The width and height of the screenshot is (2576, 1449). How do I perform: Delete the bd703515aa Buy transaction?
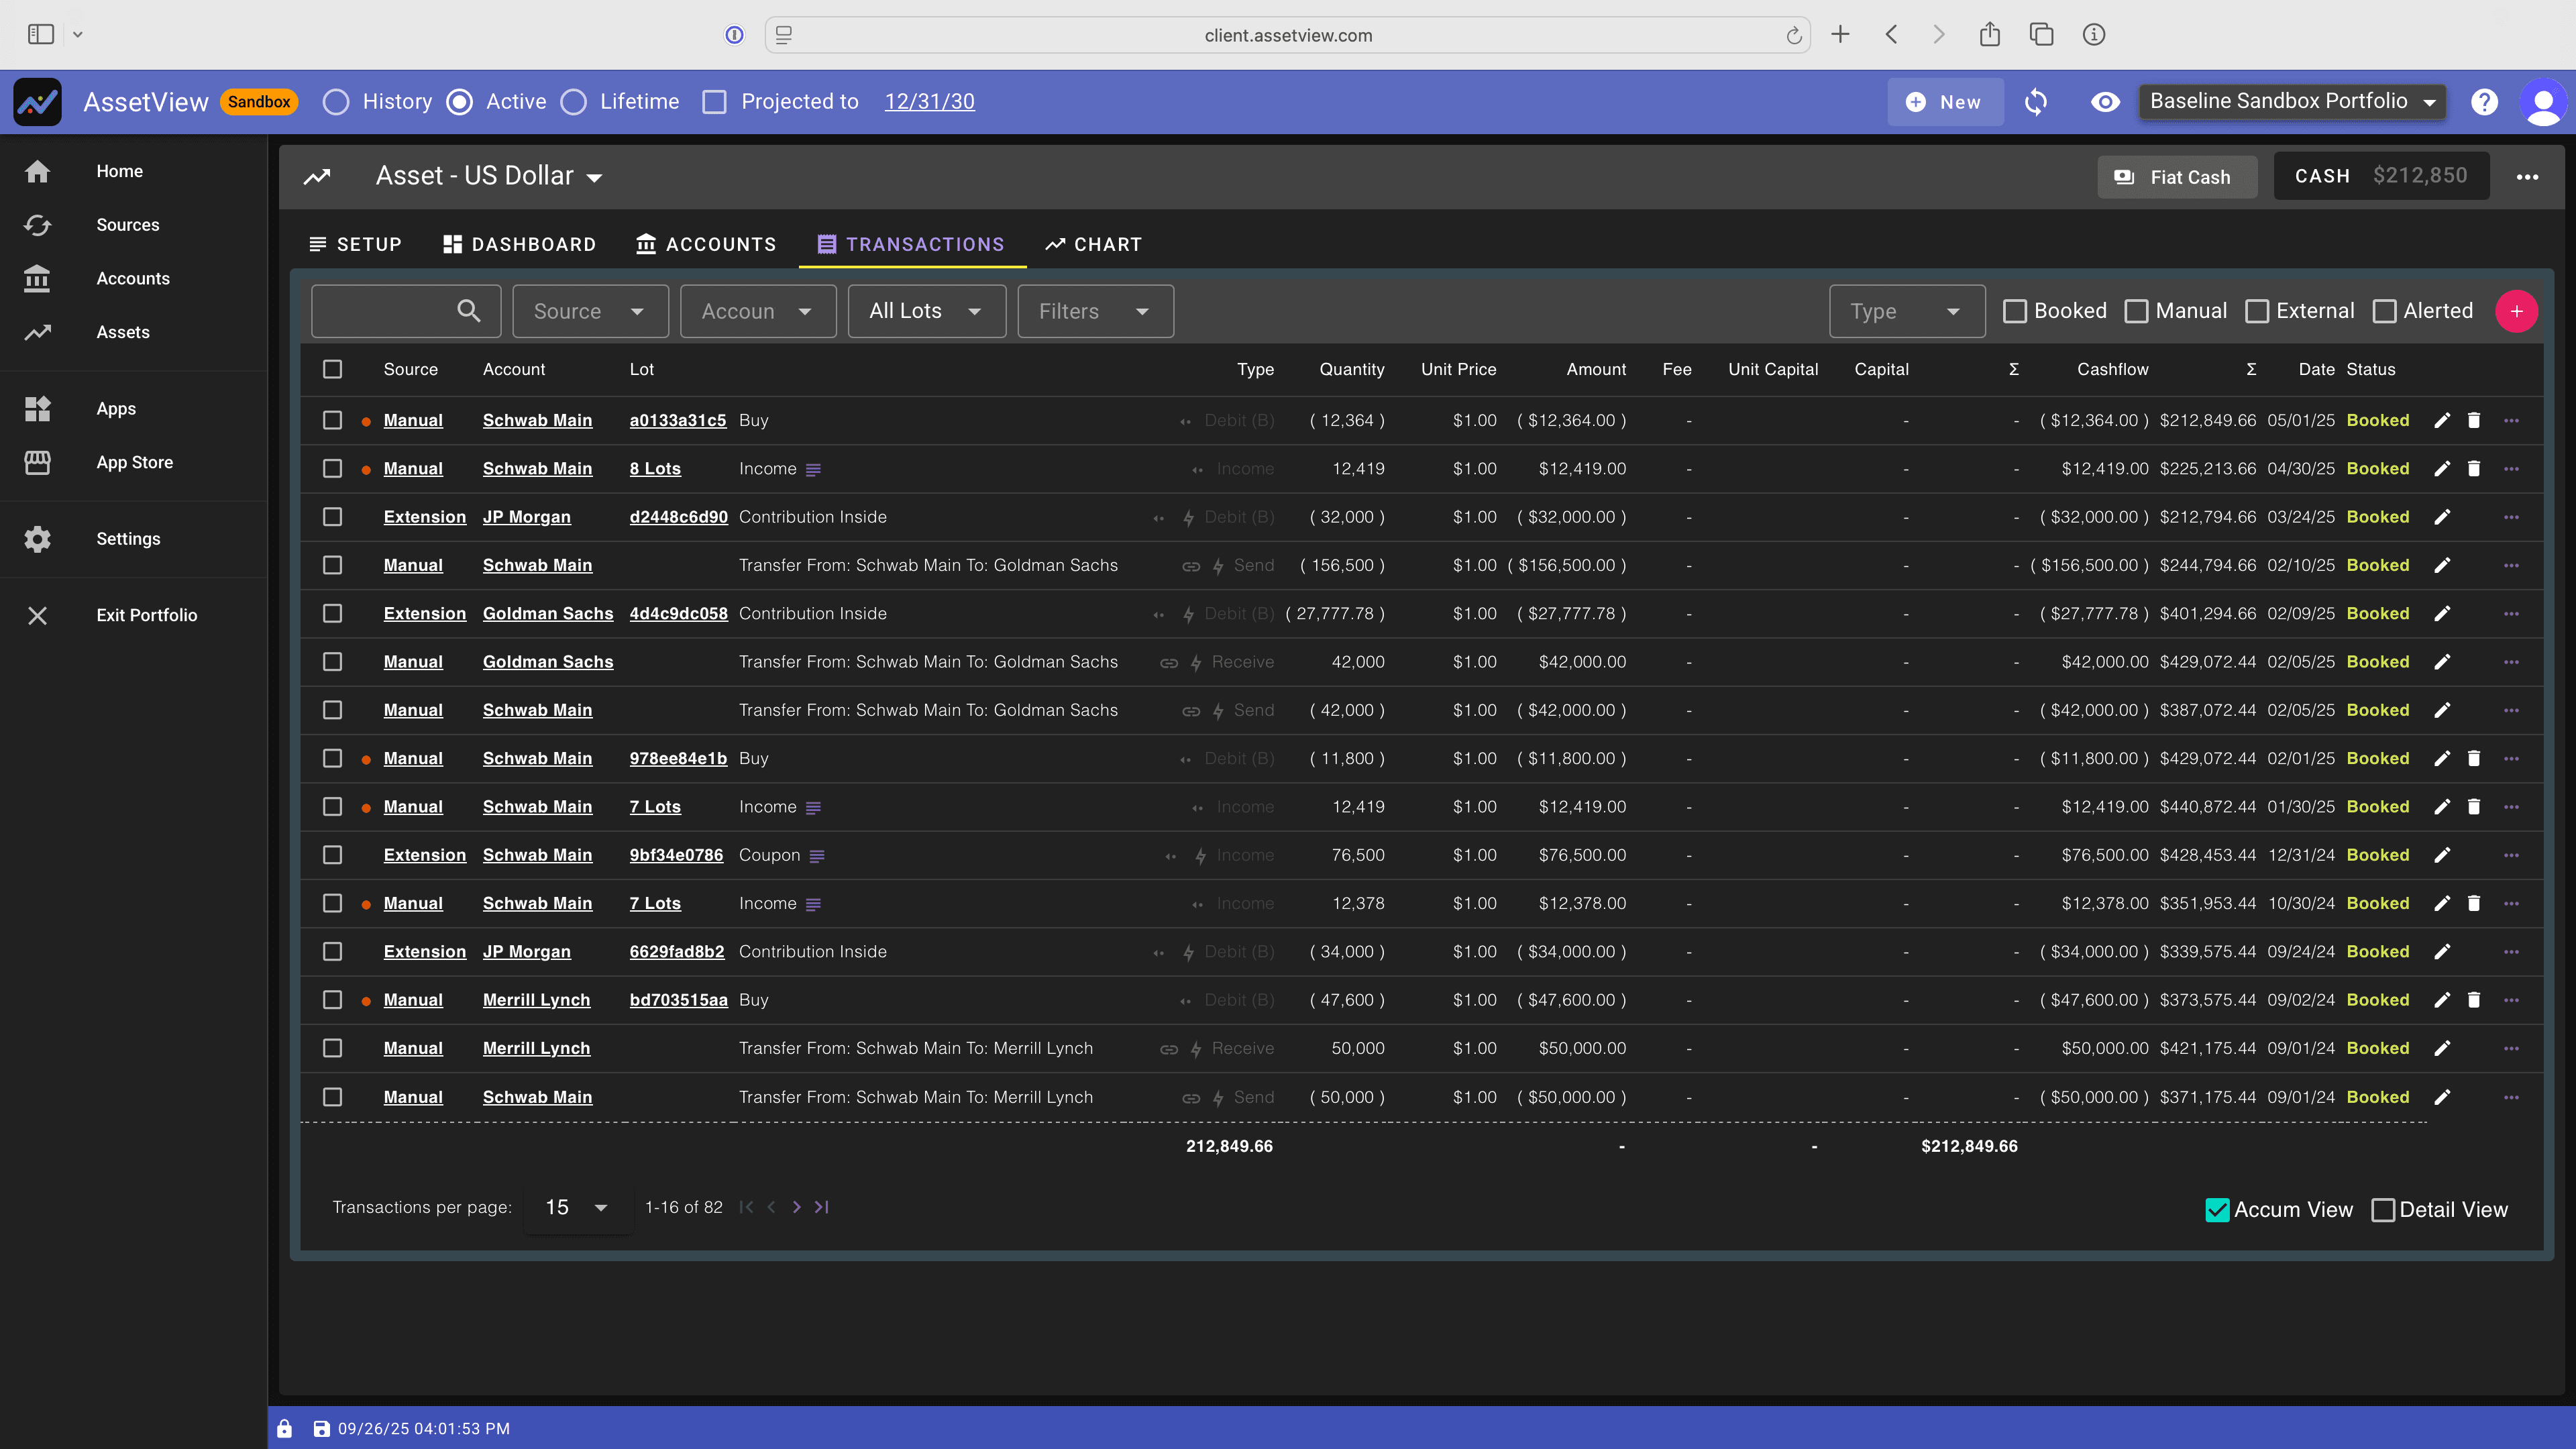[2475, 999]
